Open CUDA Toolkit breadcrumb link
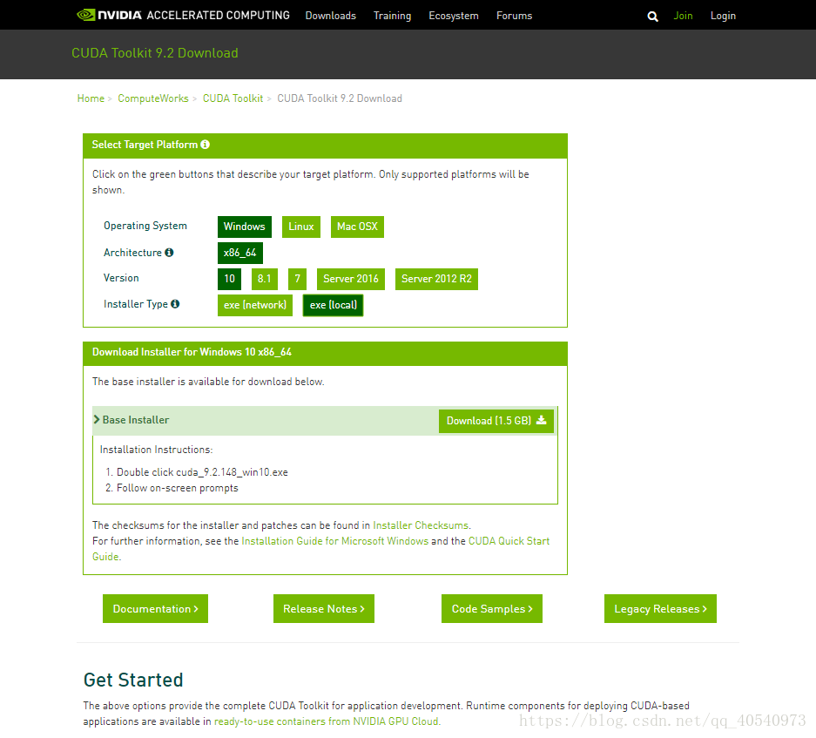The height and width of the screenshot is (738, 816). click(x=233, y=98)
